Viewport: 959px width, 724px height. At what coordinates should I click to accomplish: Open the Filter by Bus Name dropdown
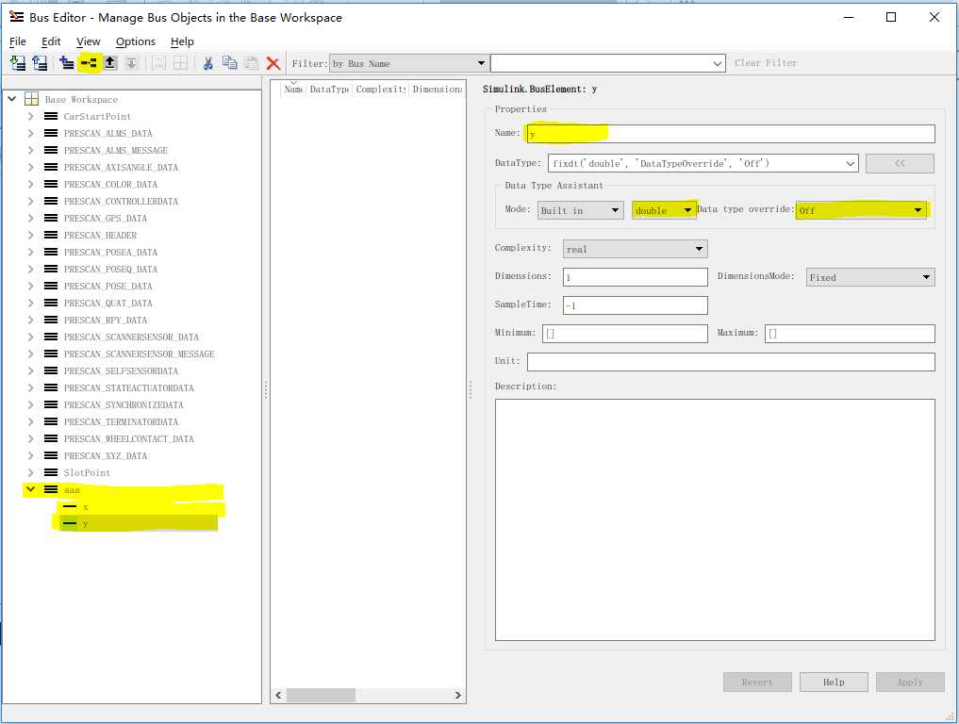[408, 63]
